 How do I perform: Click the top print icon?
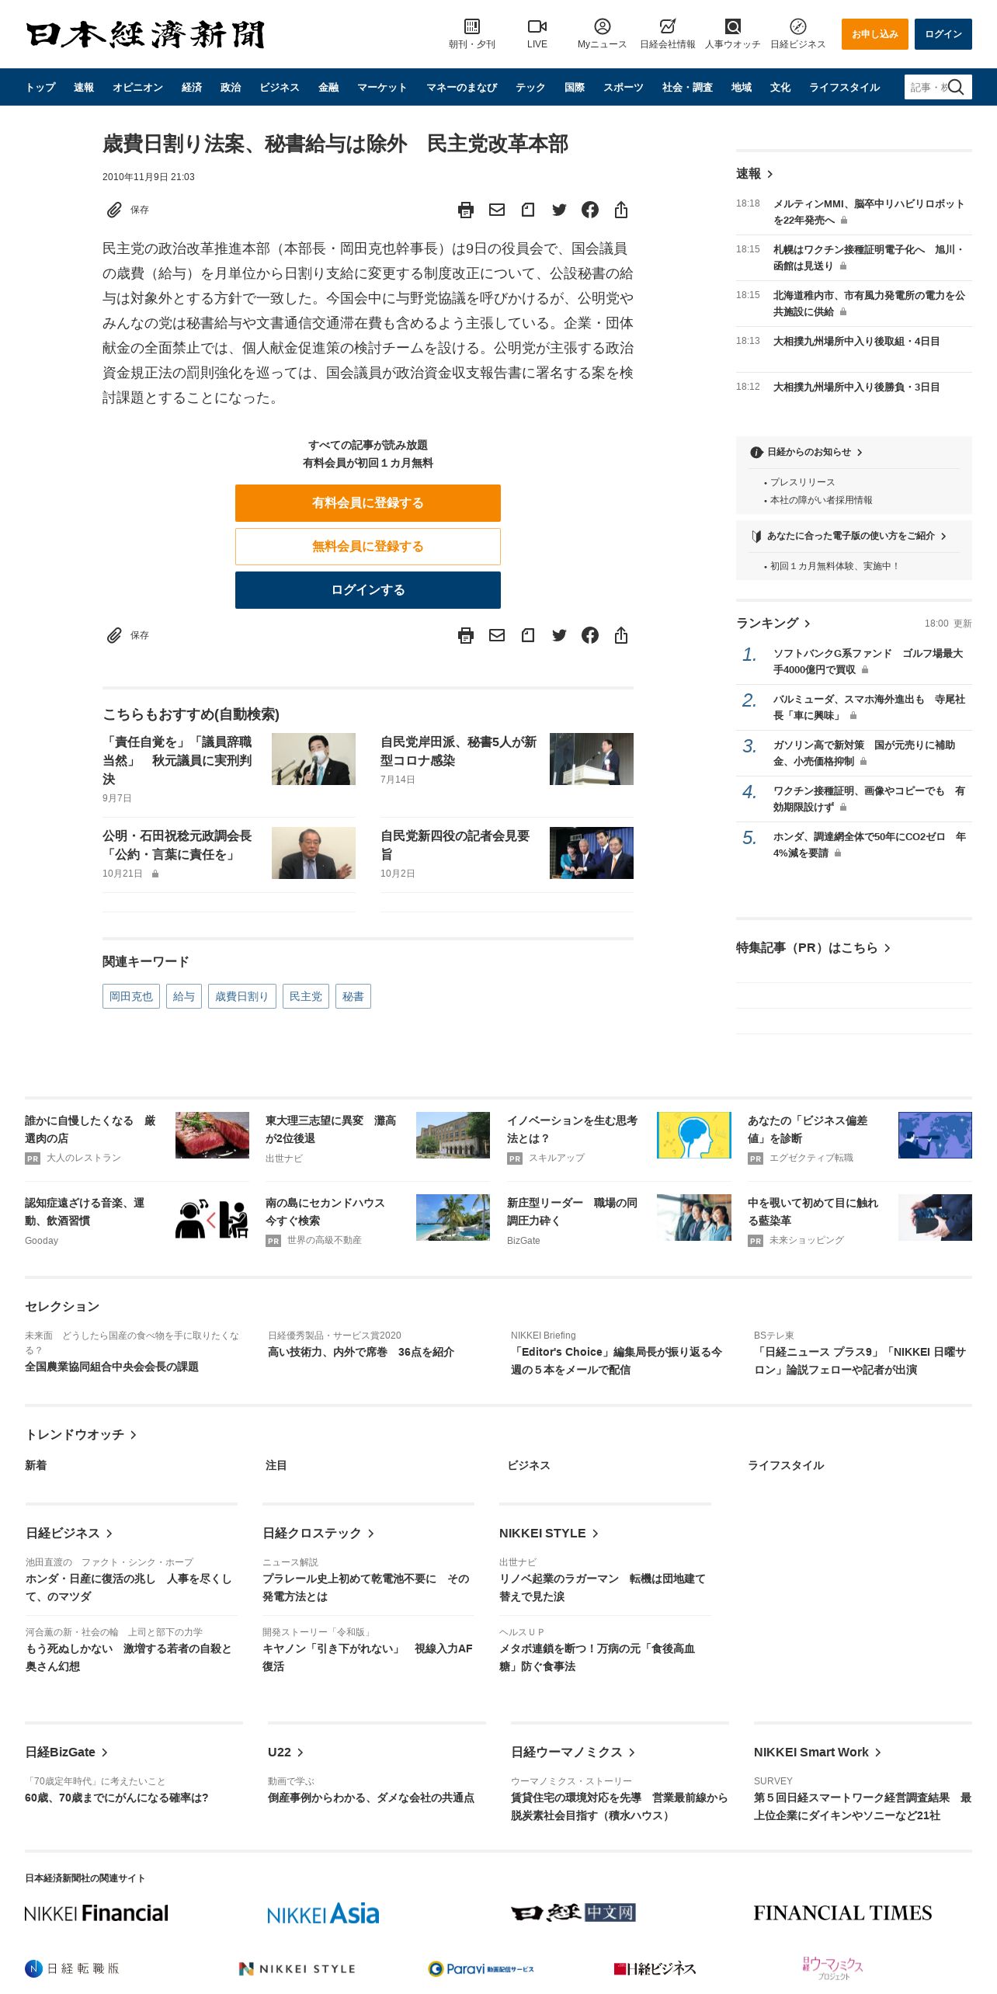pyautogui.click(x=466, y=210)
